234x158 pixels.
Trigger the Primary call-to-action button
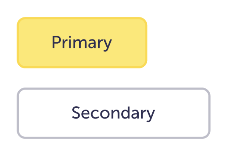82,43
